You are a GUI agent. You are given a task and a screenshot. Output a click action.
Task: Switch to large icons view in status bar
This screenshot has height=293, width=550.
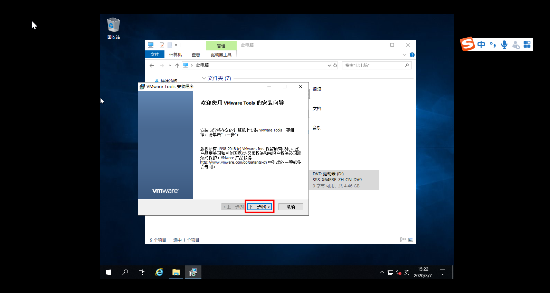point(411,240)
